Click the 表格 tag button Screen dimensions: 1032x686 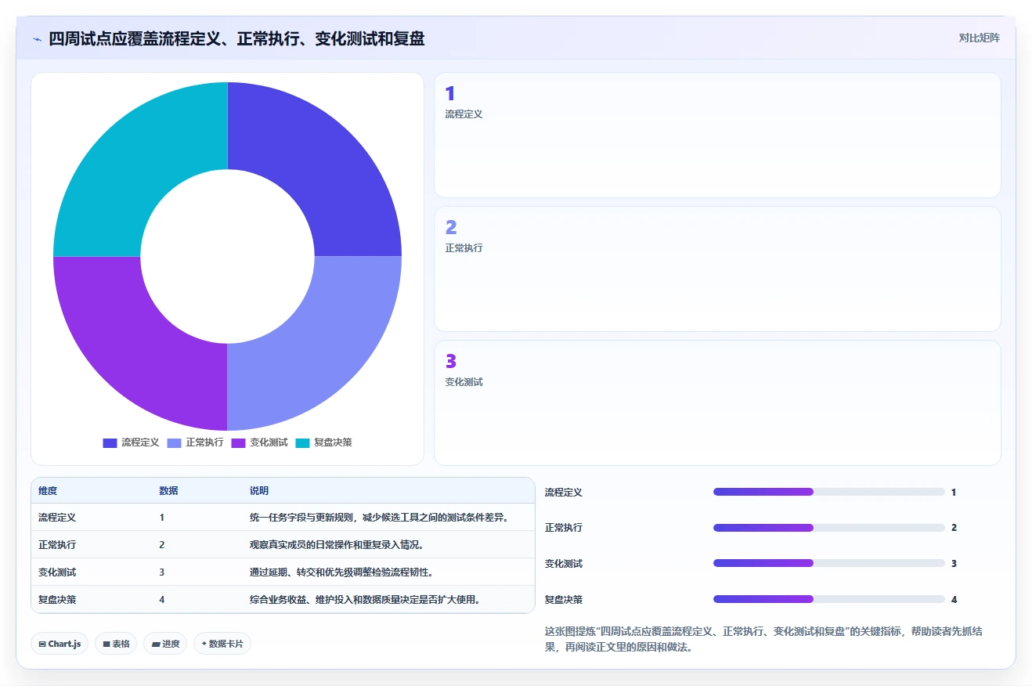click(x=116, y=644)
